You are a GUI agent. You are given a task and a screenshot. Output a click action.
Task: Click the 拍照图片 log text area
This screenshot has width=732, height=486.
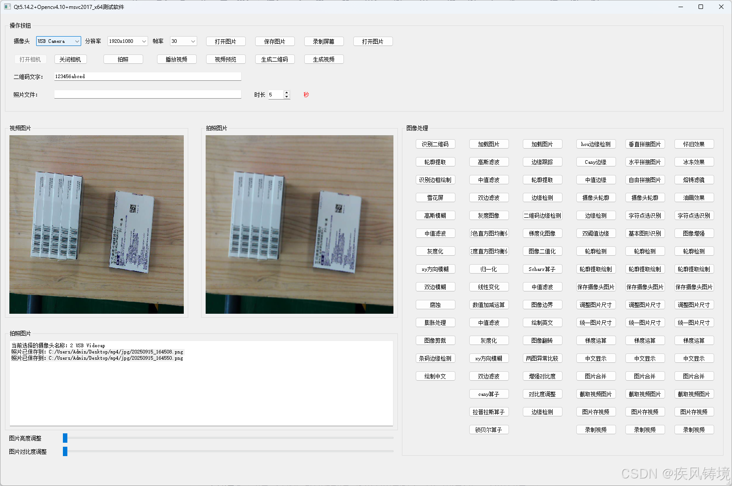(201, 383)
